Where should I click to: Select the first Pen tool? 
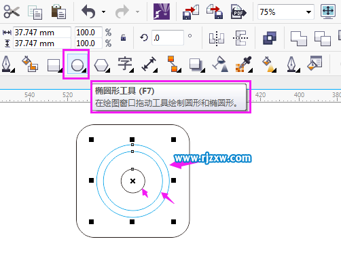(7, 65)
